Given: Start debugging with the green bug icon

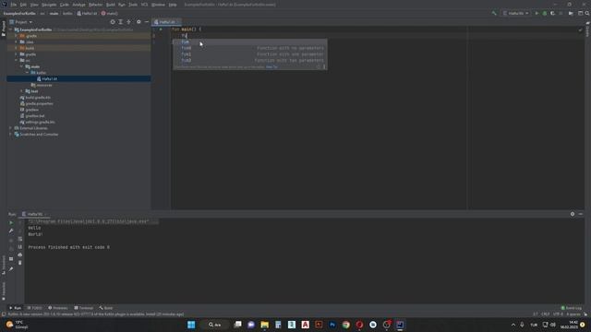Looking at the screenshot, I should click(x=545, y=13).
